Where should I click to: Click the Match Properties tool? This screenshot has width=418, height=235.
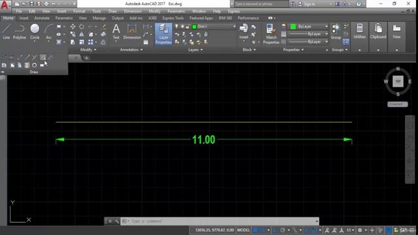click(271, 34)
